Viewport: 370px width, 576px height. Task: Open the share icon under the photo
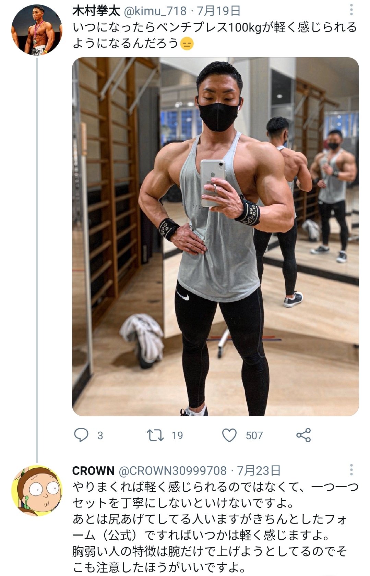(x=303, y=435)
